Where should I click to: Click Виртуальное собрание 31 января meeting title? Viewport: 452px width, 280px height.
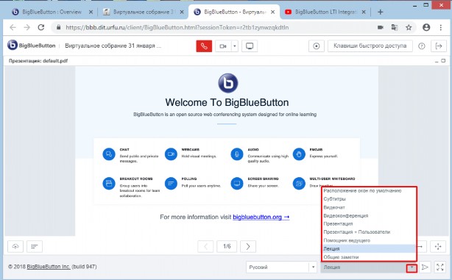[113, 46]
